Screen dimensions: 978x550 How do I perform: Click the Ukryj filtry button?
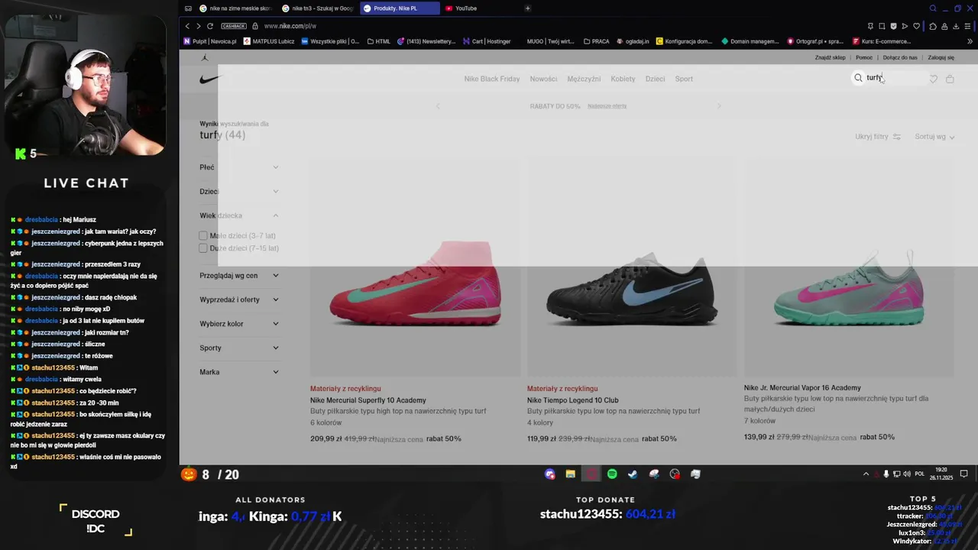[878, 137]
